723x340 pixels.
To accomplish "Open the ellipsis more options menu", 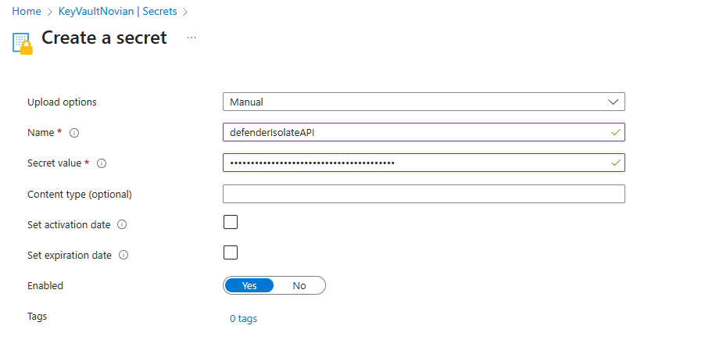I will (191, 38).
